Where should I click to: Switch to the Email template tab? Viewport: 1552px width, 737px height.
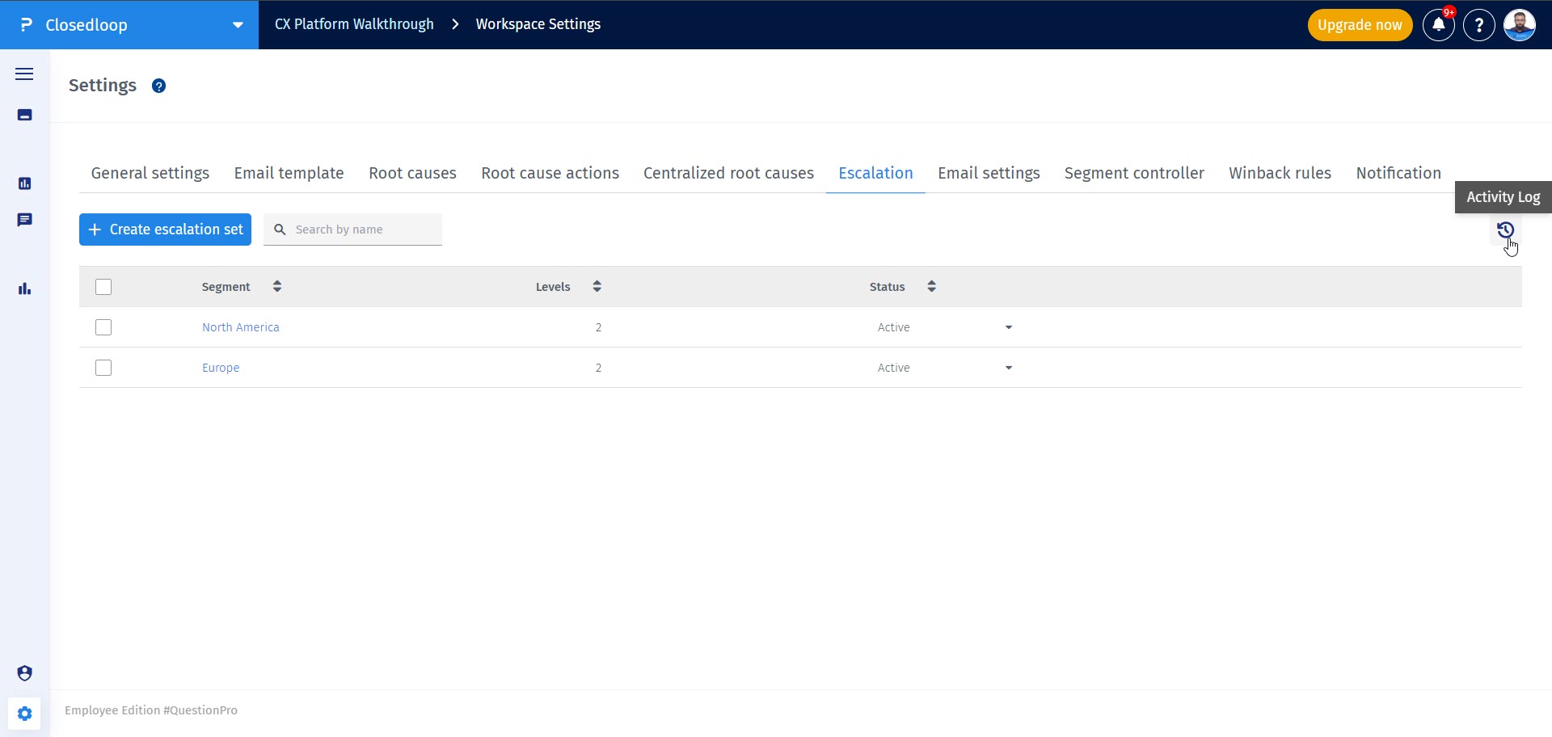click(x=289, y=173)
